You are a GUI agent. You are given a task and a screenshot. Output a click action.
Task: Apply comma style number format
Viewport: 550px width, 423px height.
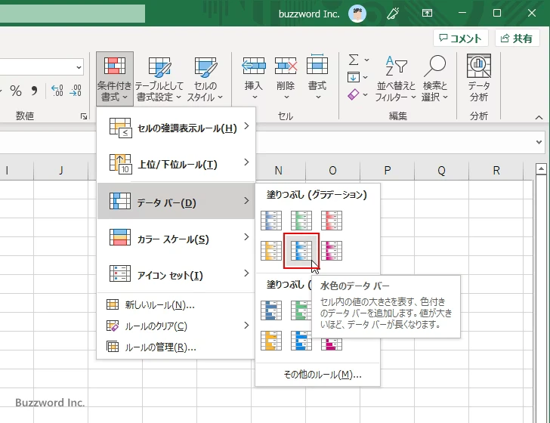coord(34,91)
